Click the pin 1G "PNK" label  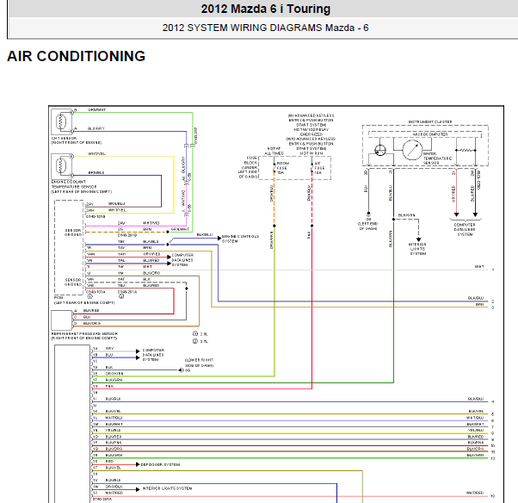point(109,386)
